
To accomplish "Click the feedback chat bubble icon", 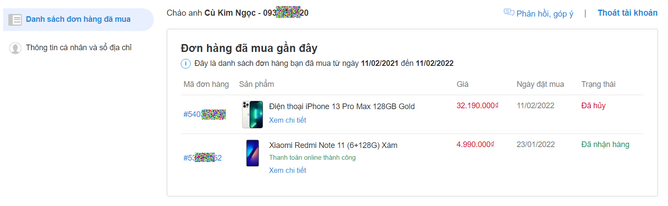I will click(509, 13).
